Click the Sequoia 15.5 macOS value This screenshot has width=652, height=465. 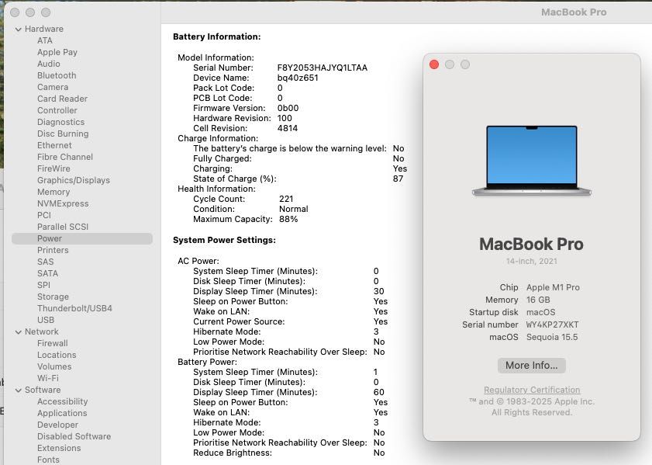tap(552, 337)
